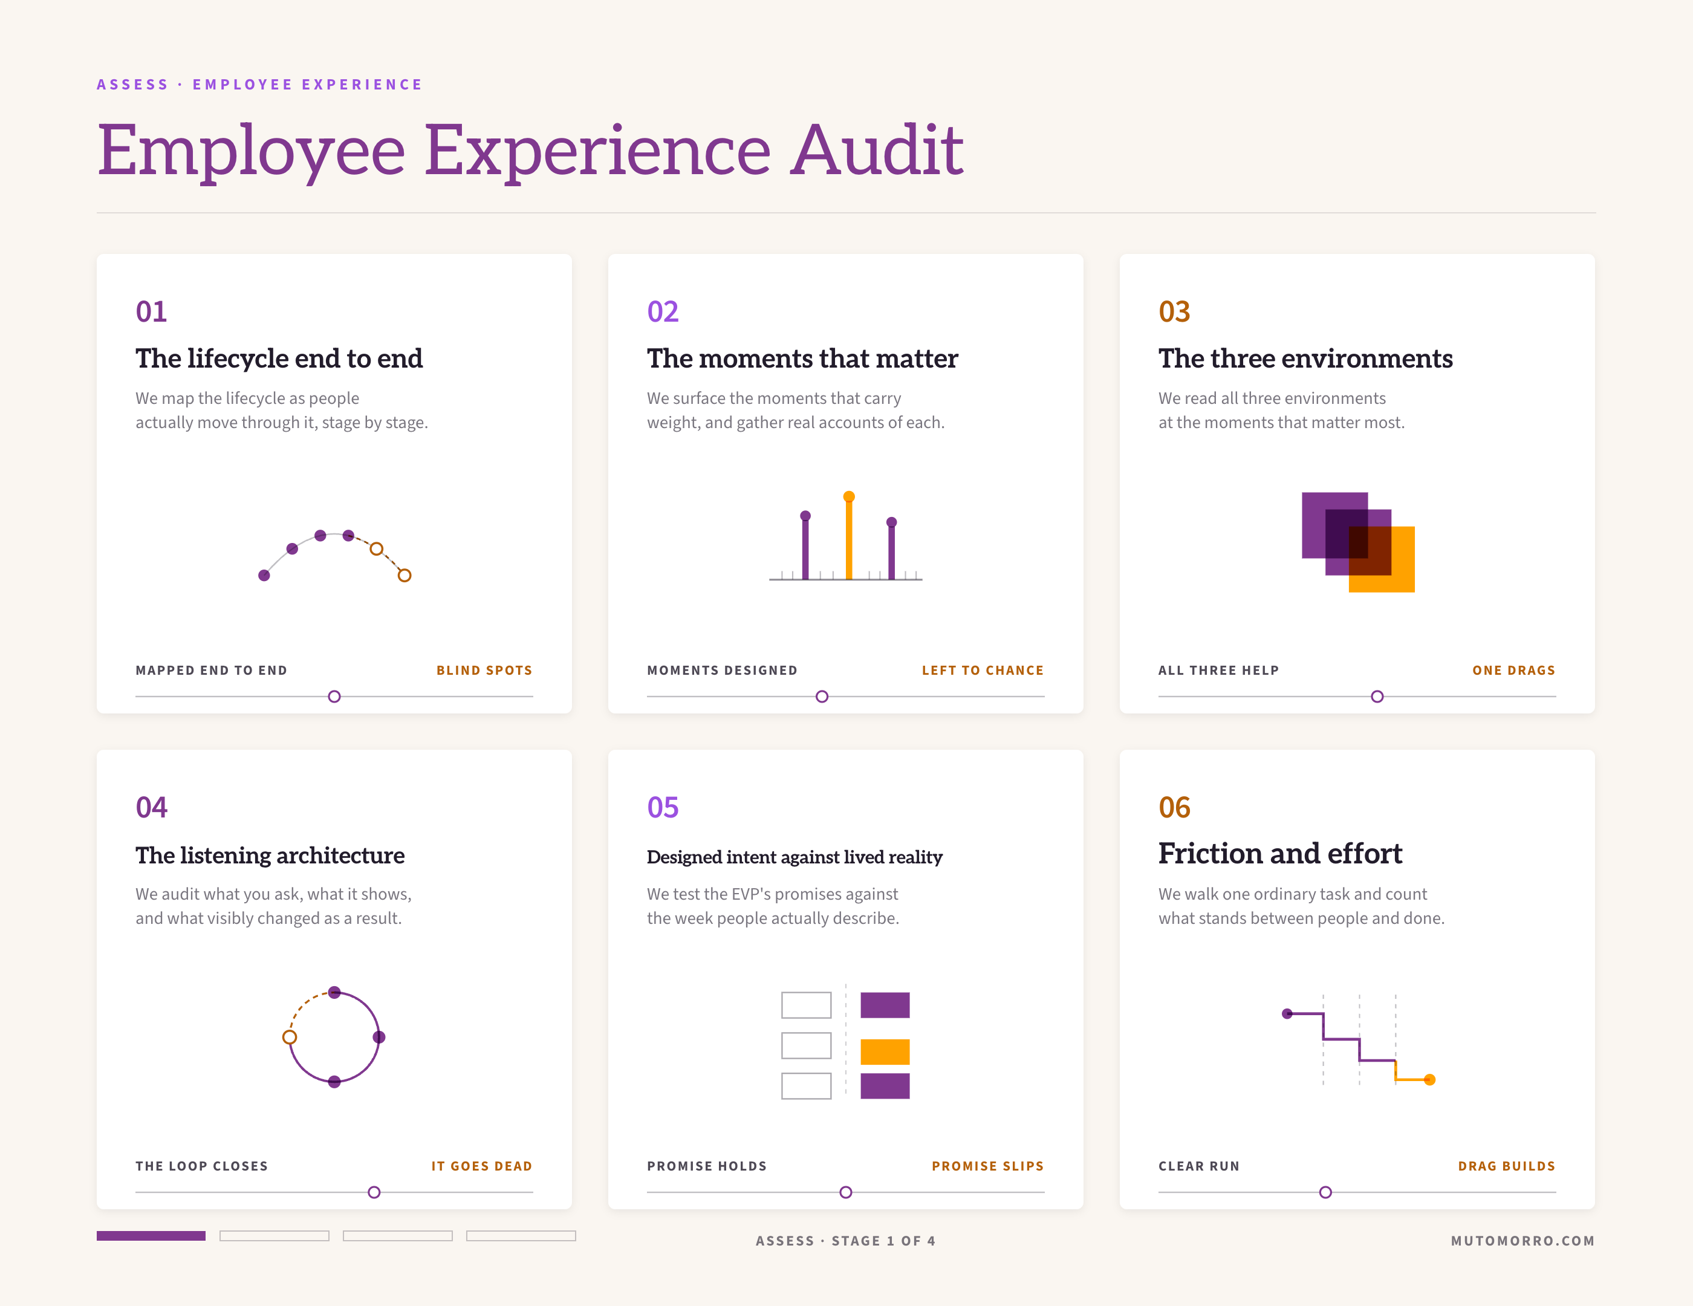Click the Promise holds label
Screen dimensions: 1693x1306
pos(707,1166)
